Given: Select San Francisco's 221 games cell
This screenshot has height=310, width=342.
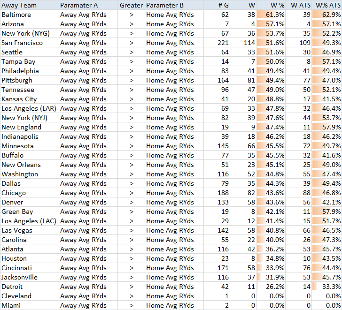Looking at the screenshot, I should pyautogui.click(x=217, y=43).
